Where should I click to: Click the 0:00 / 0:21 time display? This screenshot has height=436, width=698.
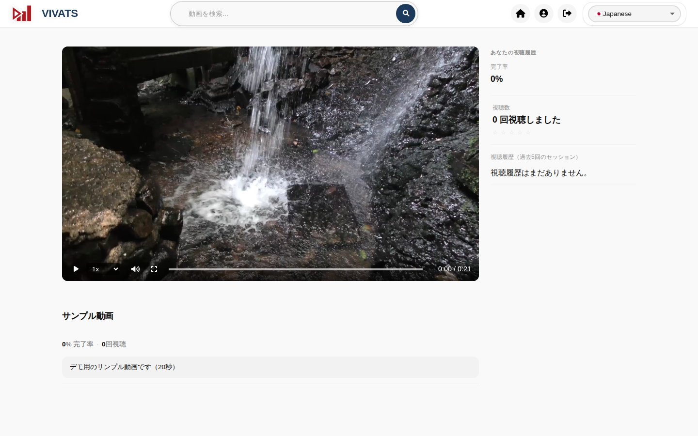point(455,269)
